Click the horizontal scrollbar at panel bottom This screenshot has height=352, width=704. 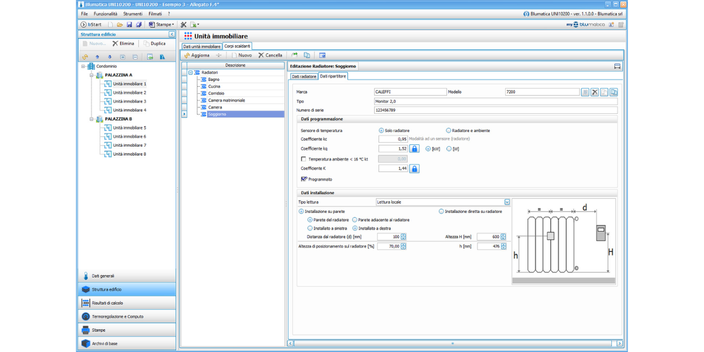click(x=452, y=343)
